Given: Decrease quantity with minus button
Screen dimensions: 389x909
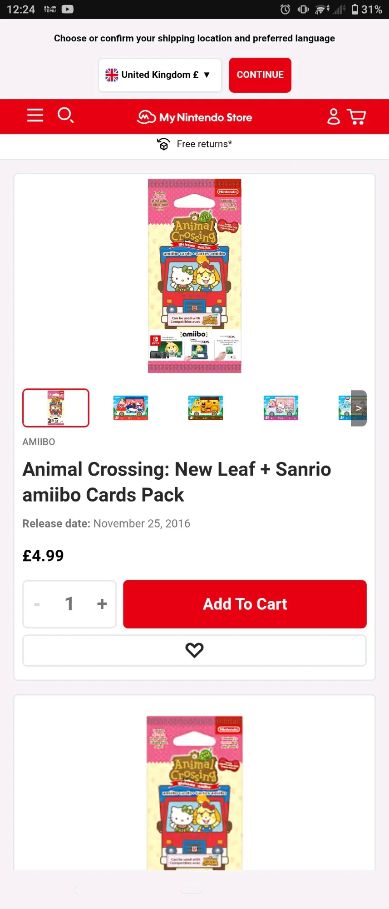Looking at the screenshot, I should (x=37, y=604).
